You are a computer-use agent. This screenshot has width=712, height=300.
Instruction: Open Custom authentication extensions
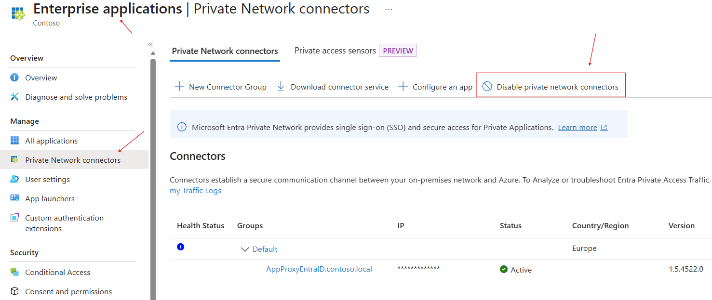click(64, 223)
